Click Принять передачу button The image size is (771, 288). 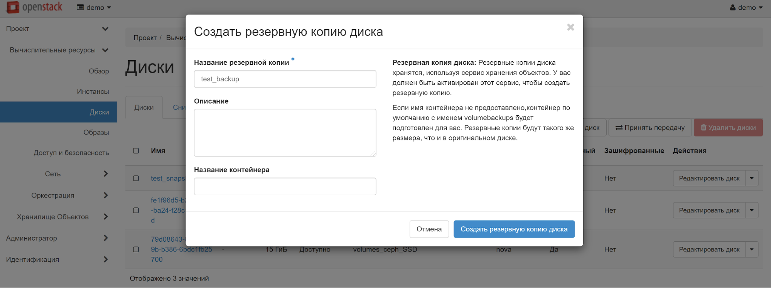[650, 128]
